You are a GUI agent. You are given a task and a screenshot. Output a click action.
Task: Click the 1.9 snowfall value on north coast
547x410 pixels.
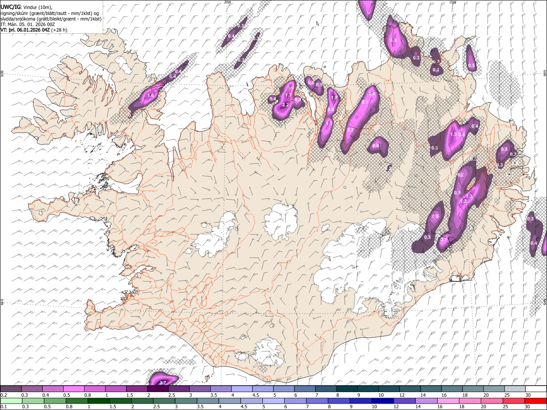tap(335, 97)
